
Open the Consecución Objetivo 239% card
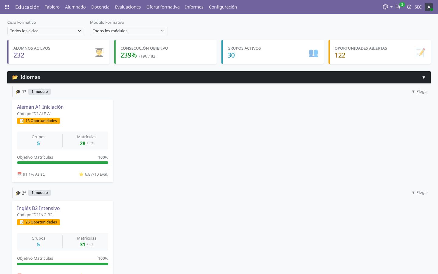pos(165,52)
